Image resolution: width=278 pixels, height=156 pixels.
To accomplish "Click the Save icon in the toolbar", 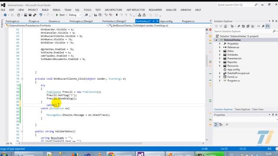I will (30, 15).
